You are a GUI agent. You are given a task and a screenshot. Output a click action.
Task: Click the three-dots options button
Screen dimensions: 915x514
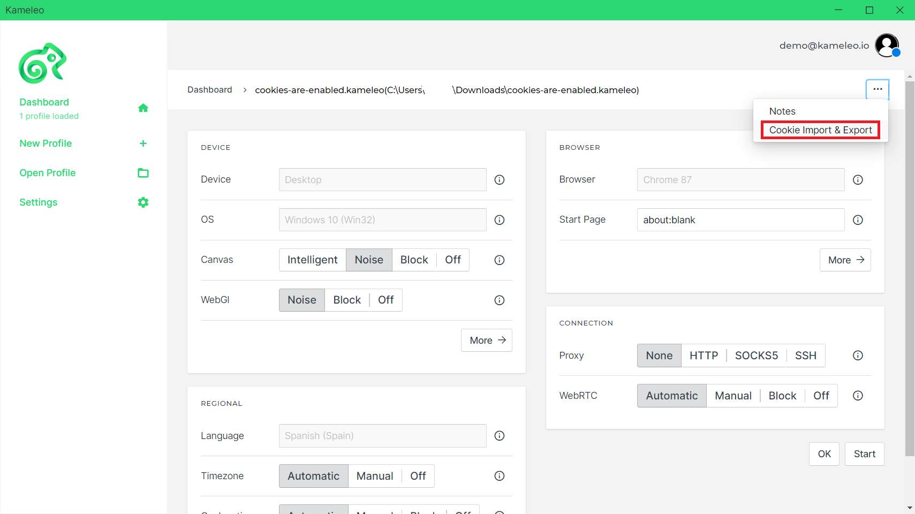coord(878,89)
